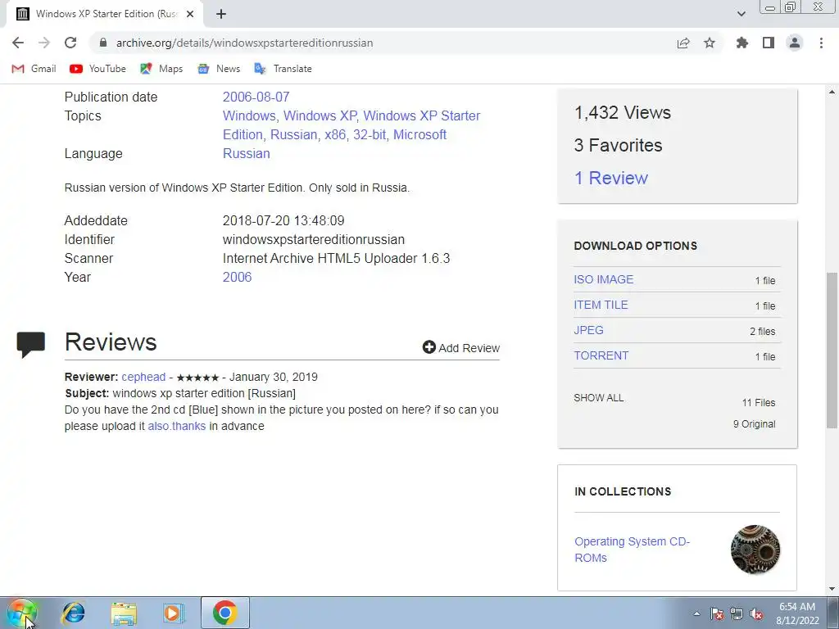Screen dimensions: 839x629
Task: Download the ISO IMAGE file
Action: (x=604, y=279)
